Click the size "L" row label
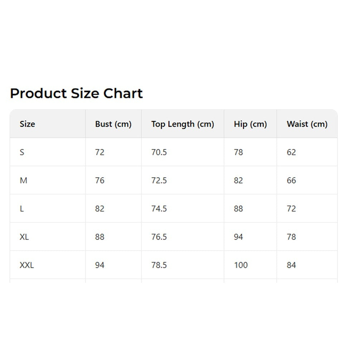Screen dimensions: 358x358 22,209
